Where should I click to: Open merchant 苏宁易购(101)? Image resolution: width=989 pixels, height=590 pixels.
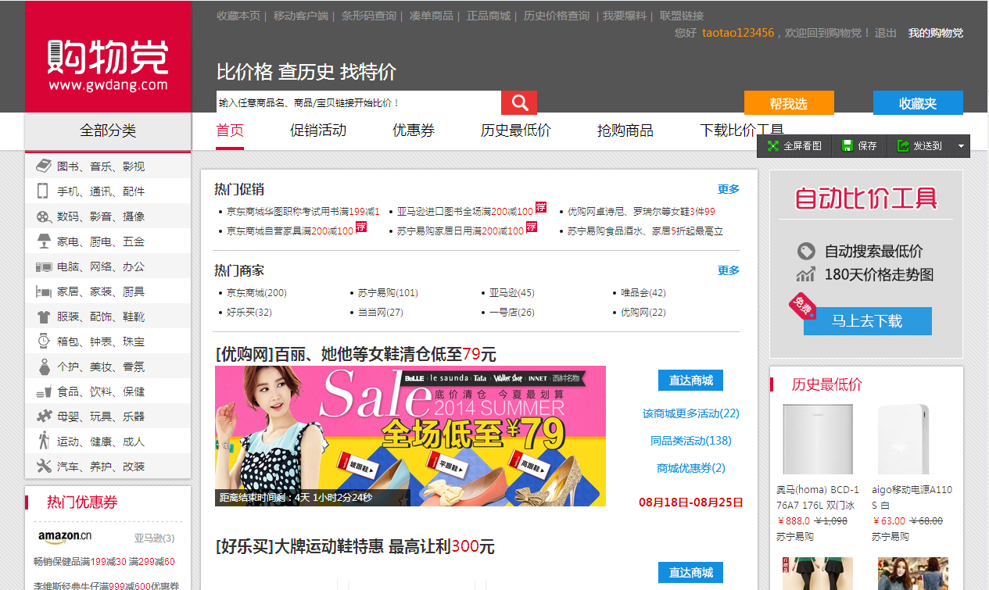coord(388,293)
